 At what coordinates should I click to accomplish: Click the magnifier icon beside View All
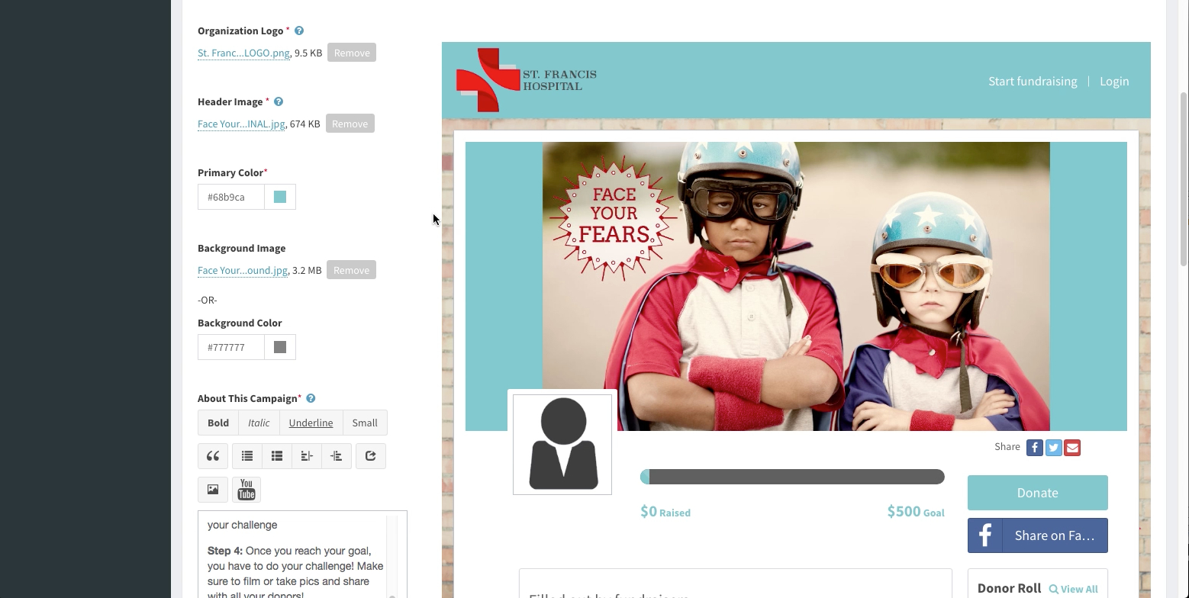click(x=1054, y=589)
